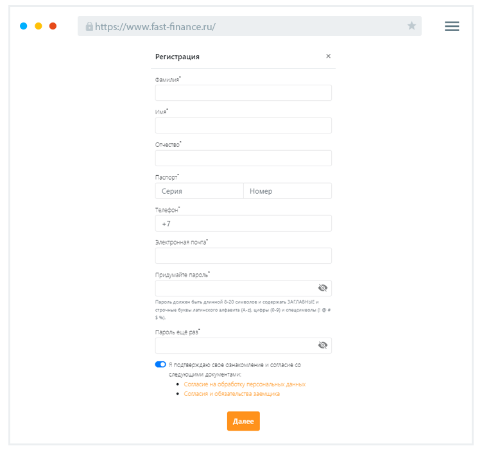The height and width of the screenshot is (455, 482).
Task: Show password in Придумайте пароль field
Action: point(323,288)
